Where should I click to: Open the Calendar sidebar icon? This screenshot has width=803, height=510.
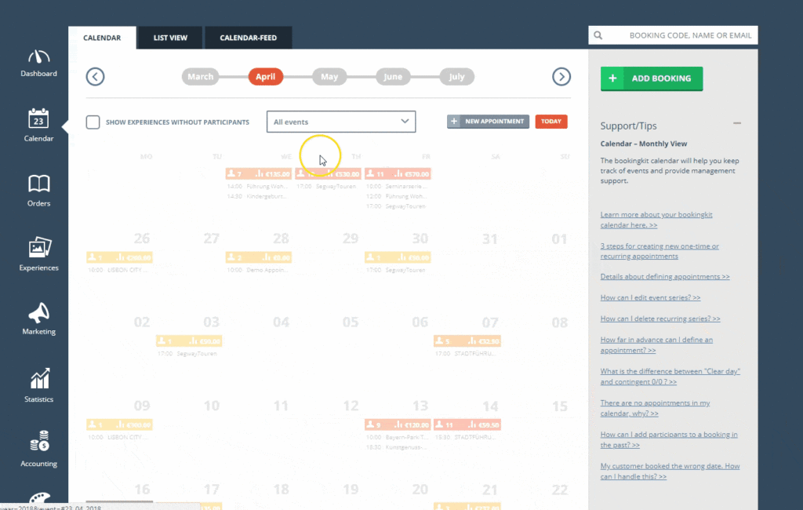click(38, 118)
